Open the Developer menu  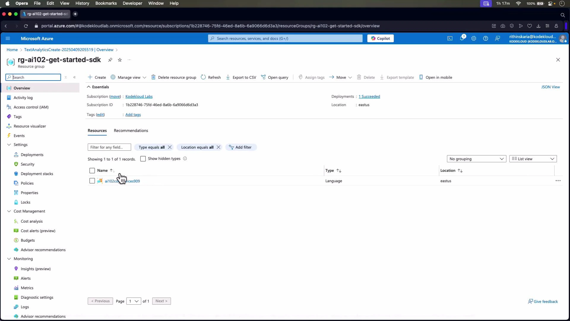[x=132, y=3]
